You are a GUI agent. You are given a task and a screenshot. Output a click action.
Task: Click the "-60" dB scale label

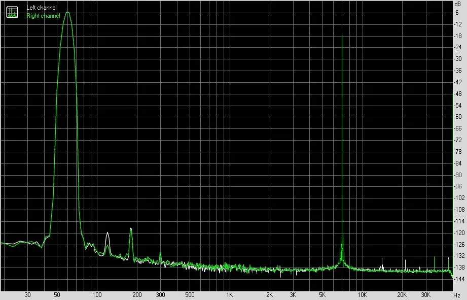[458, 117]
